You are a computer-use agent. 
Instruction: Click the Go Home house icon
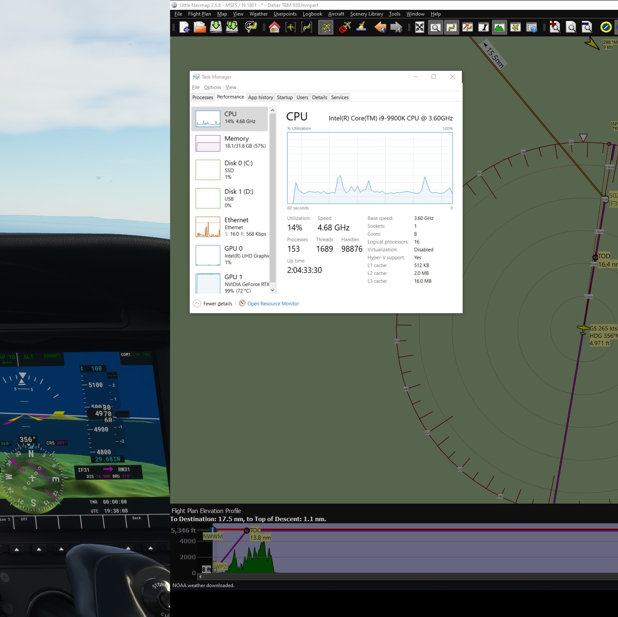click(x=275, y=27)
